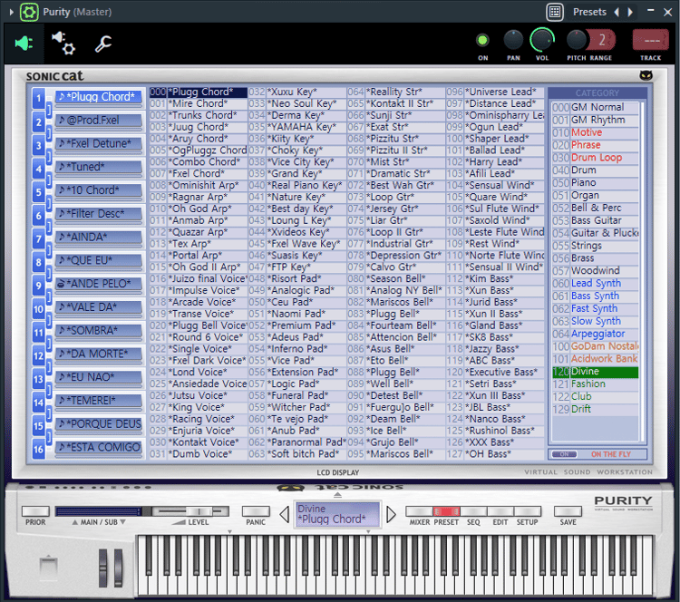Select the *ANDE PELO* channel slot
680x602 pixels.
[x=99, y=284]
